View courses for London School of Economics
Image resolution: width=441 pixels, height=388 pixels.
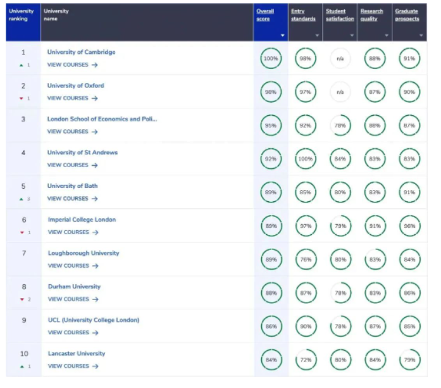point(72,132)
